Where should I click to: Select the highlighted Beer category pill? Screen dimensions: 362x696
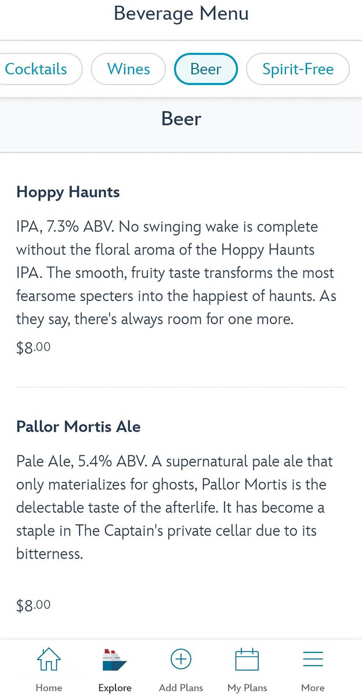(206, 69)
